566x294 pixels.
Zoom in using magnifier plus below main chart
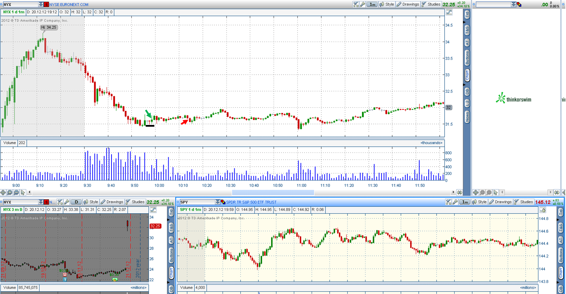10,192
